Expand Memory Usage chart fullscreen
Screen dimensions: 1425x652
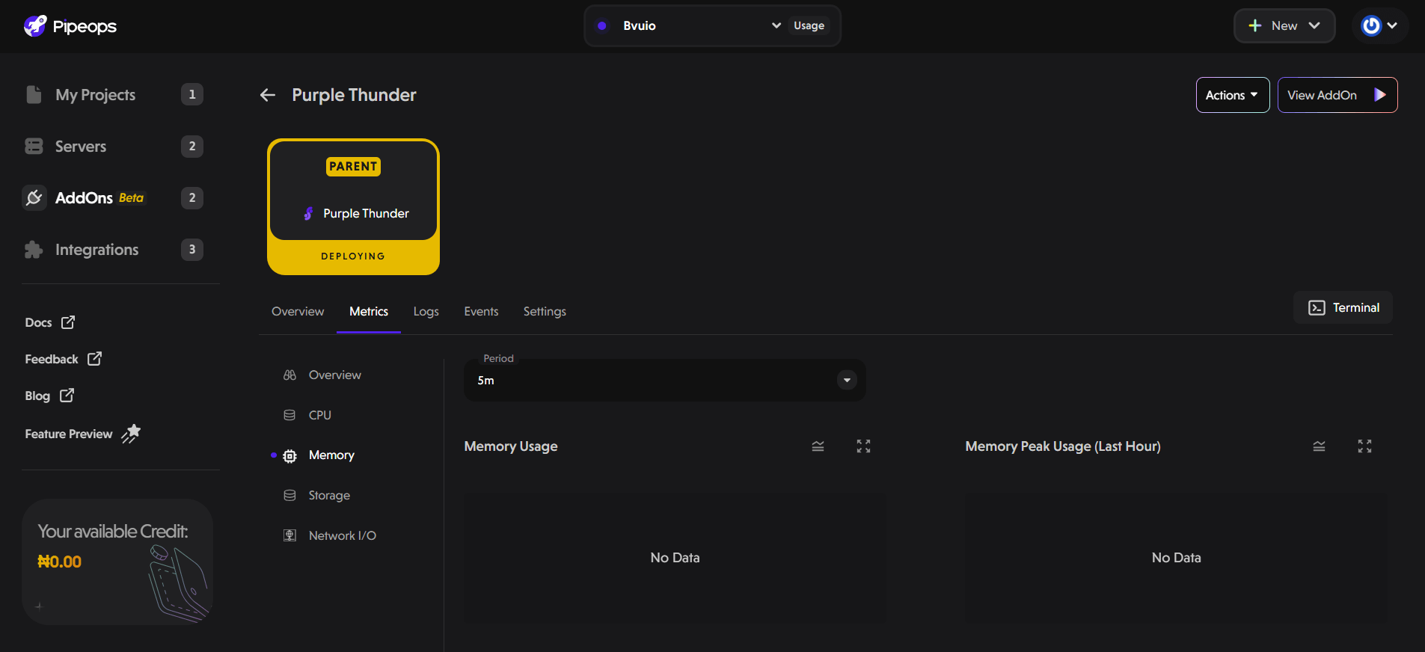pos(863,446)
